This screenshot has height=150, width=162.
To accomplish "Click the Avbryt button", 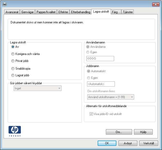I will click(128, 143).
